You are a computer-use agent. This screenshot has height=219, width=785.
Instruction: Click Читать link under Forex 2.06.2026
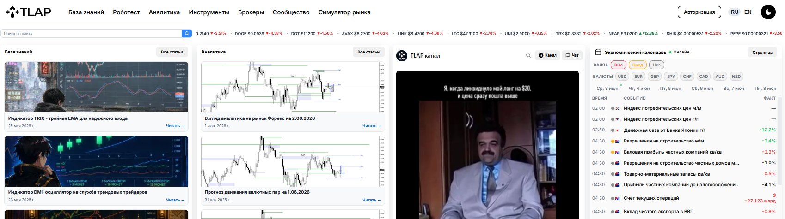[x=372, y=126]
